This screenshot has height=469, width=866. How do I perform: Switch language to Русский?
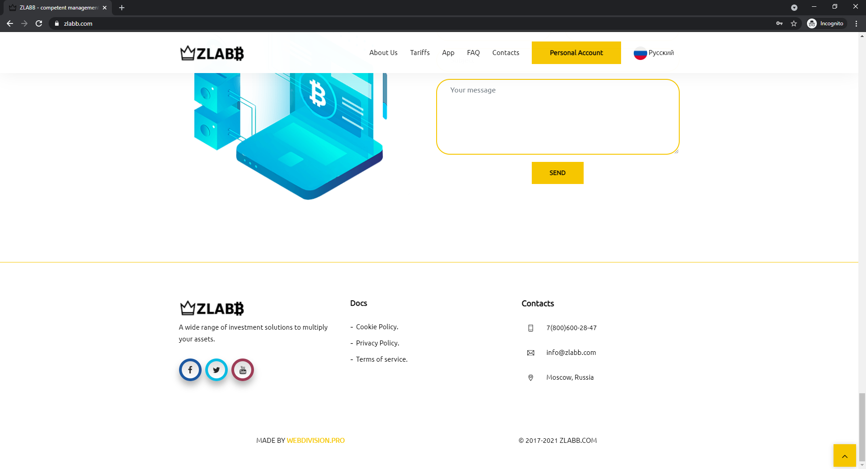click(x=654, y=53)
